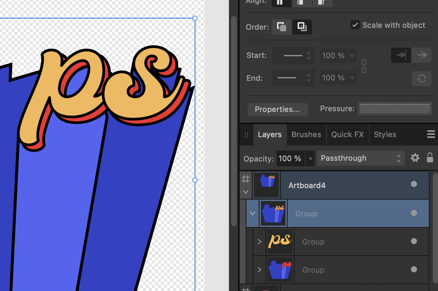The image size is (438, 291).
Task: Toggle the layer lock icon
Action: (x=430, y=157)
